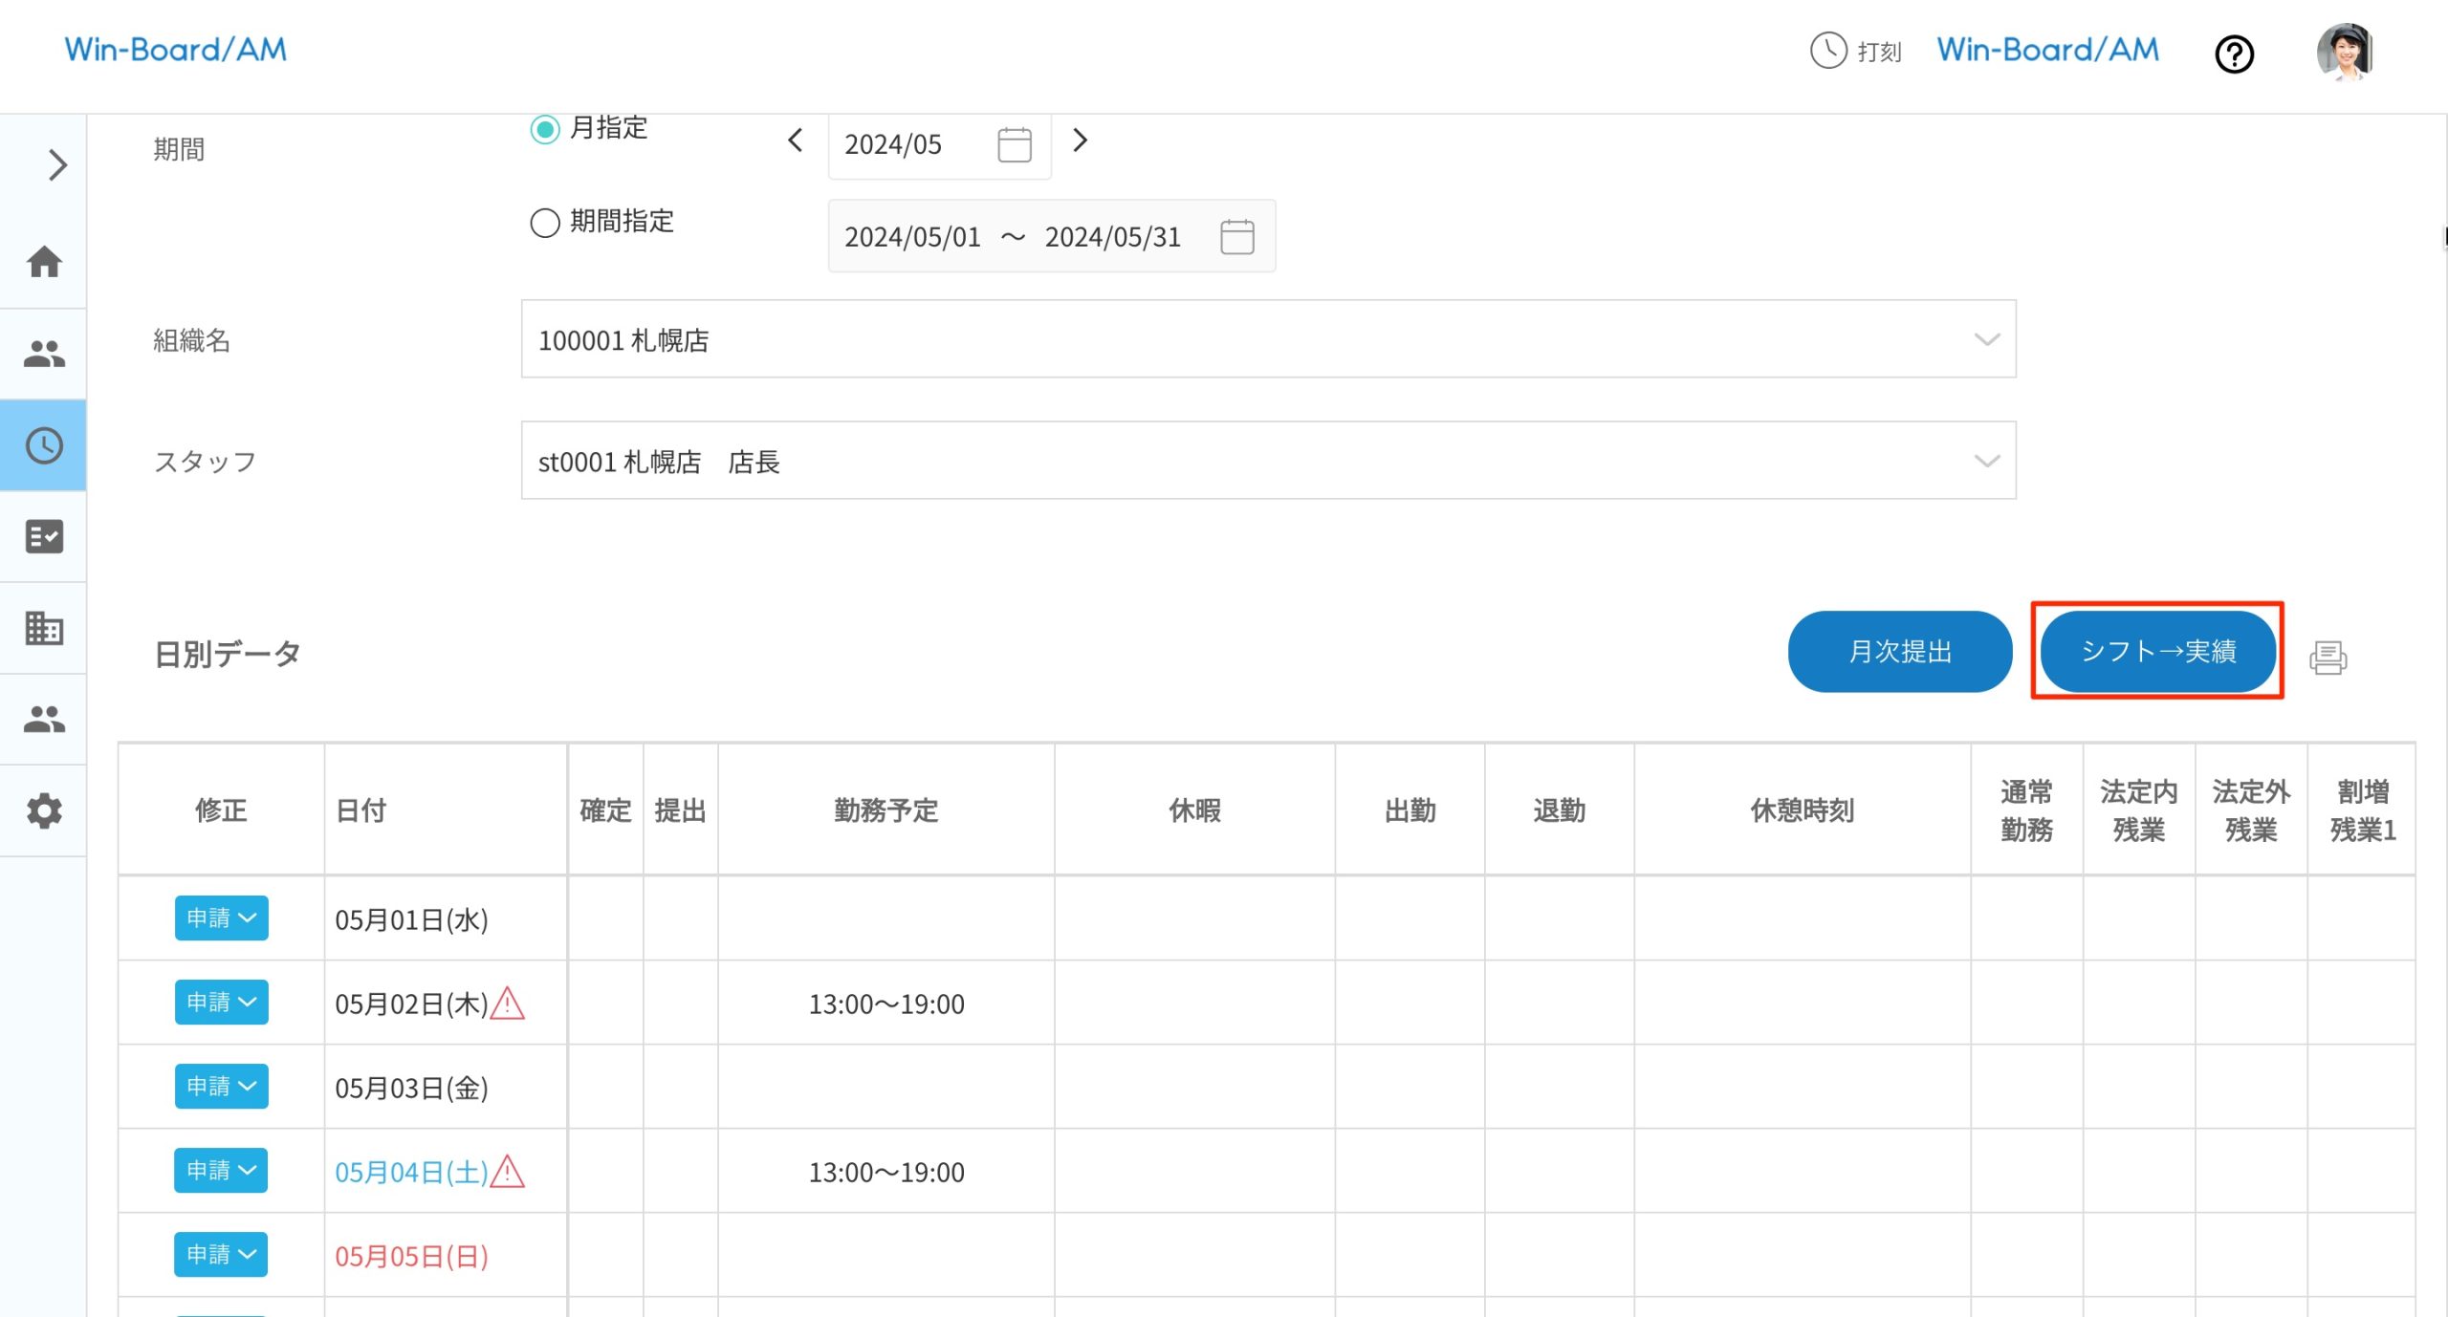Image resolution: width=2448 pixels, height=1317 pixels.
Task: Open the checklist sidebar icon
Action: point(44,536)
